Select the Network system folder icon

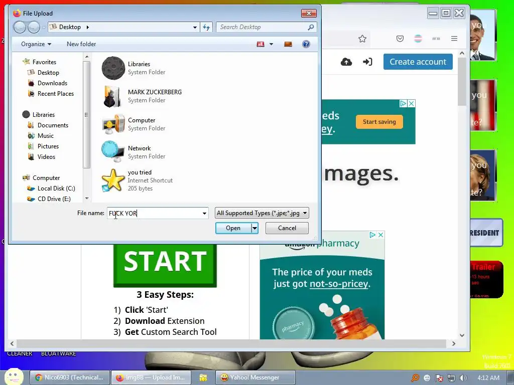pyautogui.click(x=113, y=151)
